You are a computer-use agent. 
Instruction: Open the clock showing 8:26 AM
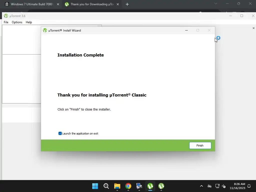click(237, 186)
